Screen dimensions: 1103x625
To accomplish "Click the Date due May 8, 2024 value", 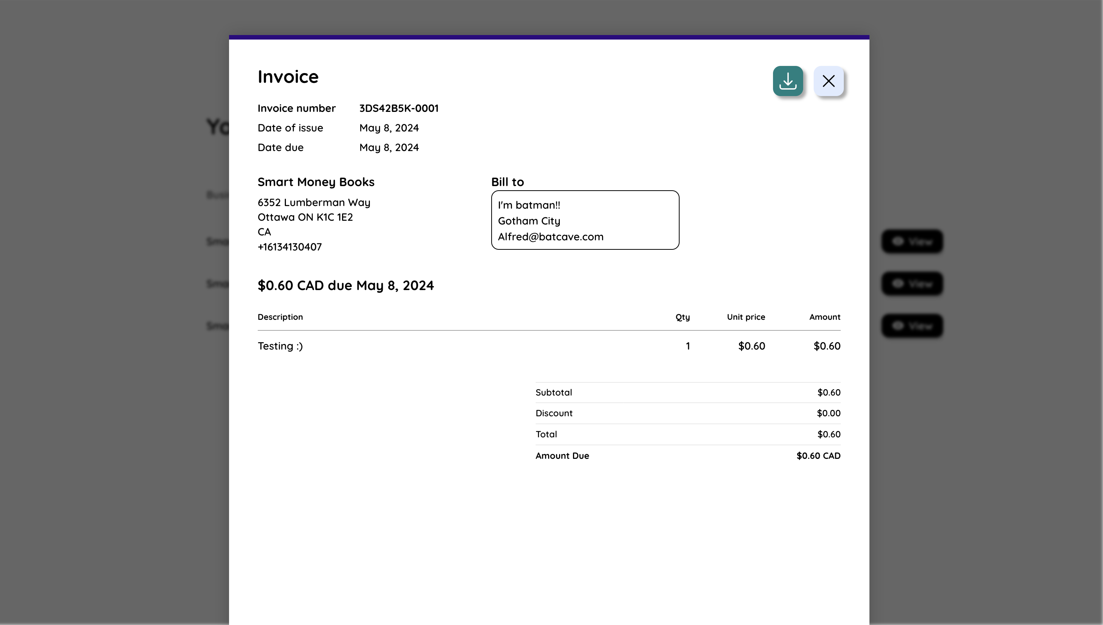I will (x=389, y=148).
